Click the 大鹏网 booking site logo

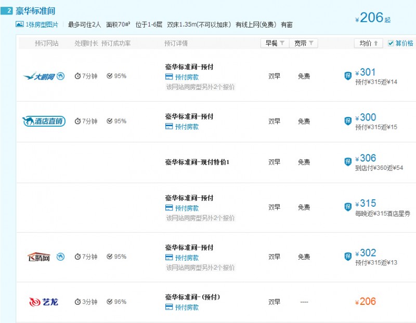point(44,76)
